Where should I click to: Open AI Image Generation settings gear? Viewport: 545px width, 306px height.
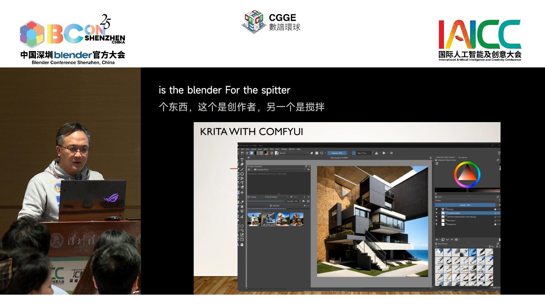tap(309, 169)
